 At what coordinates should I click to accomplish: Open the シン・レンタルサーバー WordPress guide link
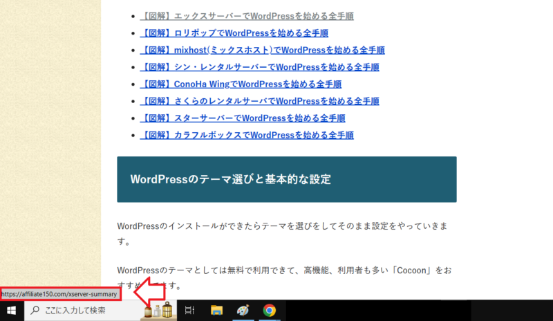[x=259, y=67]
